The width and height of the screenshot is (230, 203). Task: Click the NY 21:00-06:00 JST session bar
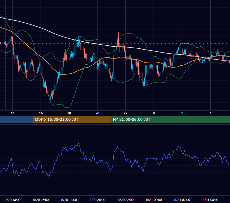(170, 119)
